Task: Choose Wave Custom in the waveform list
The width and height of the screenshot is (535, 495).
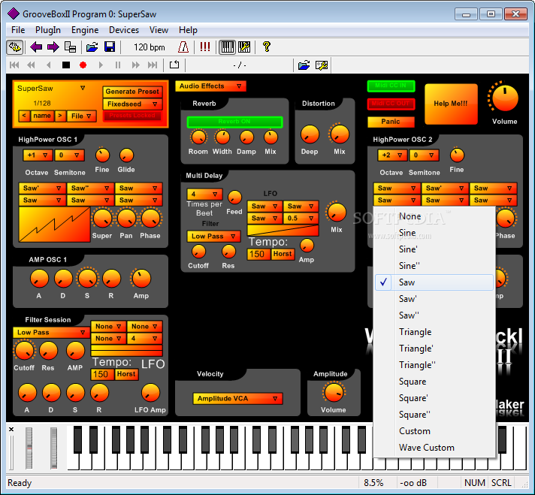Action: pyautogui.click(x=434, y=448)
